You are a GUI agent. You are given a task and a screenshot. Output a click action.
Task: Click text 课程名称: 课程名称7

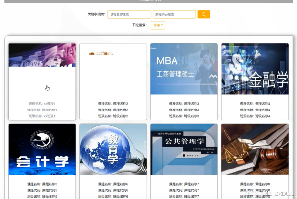click(184, 184)
